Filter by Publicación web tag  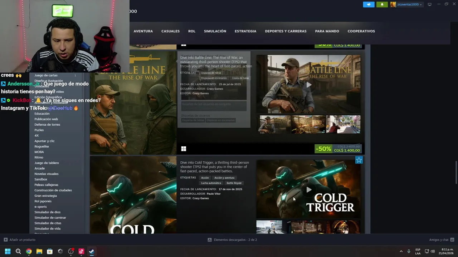pos(46,119)
